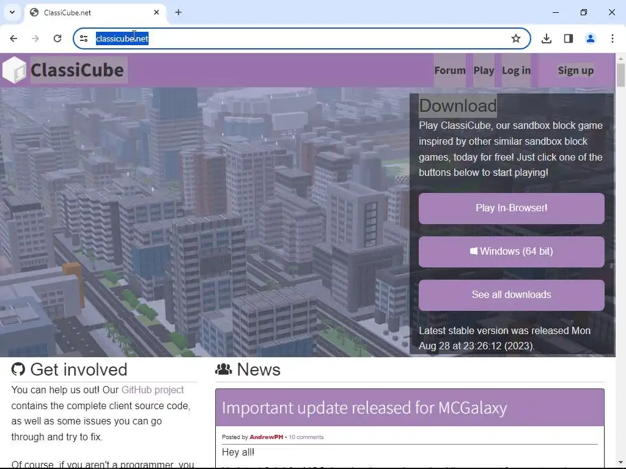626x469 pixels.
Task: Click the page vertical scrollbar thumb
Action: click(621, 75)
